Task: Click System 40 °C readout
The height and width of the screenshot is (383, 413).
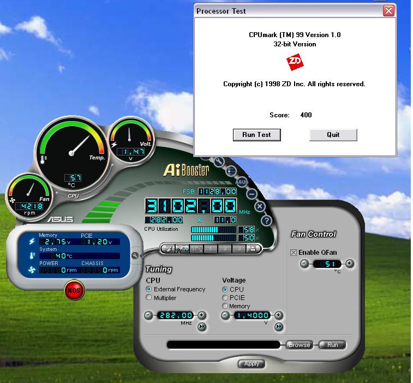Action: [x=80, y=256]
